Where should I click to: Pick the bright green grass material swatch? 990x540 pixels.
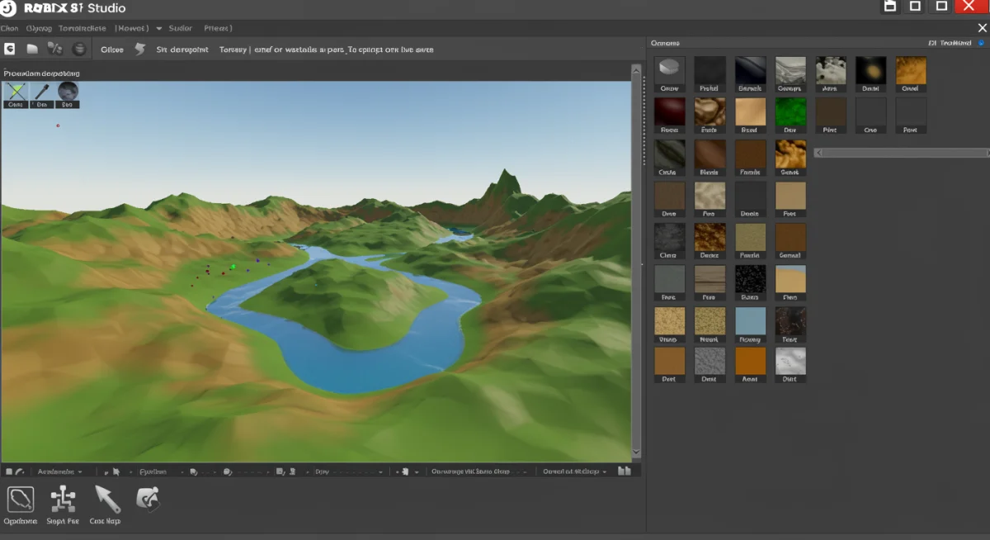[x=790, y=111]
